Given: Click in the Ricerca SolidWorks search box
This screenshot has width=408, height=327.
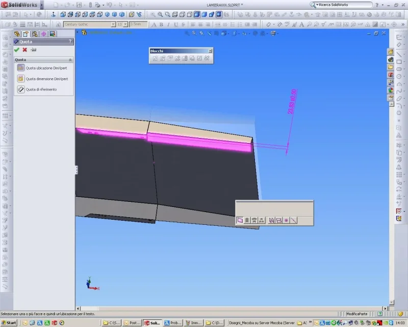Looking at the screenshot, I should pyautogui.click(x=345, y=5).
